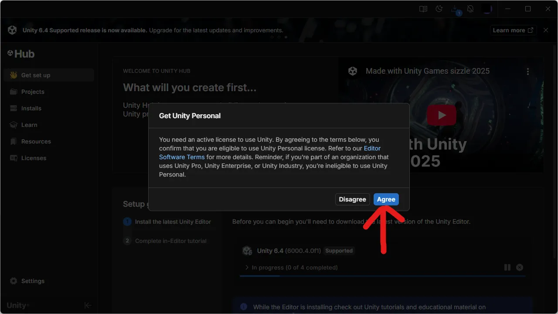Select Projects in the sidebar

point(32,92)
